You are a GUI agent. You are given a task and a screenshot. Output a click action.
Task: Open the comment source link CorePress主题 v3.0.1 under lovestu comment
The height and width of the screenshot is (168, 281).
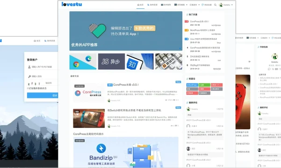click(202, 120)
